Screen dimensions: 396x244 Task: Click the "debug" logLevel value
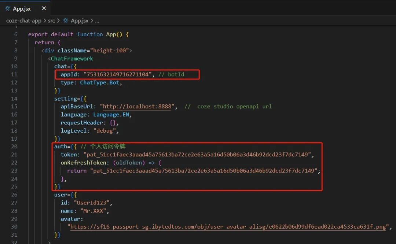(x=106, y=131)
